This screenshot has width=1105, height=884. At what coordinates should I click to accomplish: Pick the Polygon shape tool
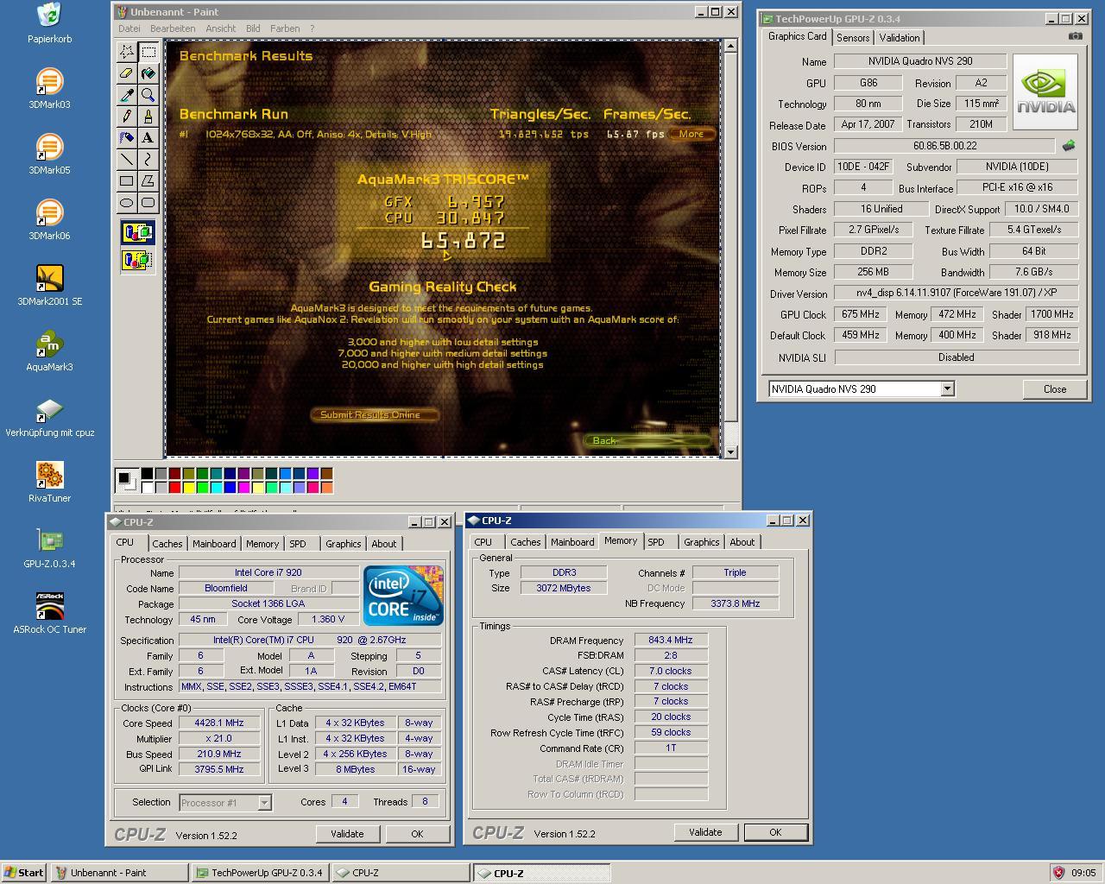point(148,181)
